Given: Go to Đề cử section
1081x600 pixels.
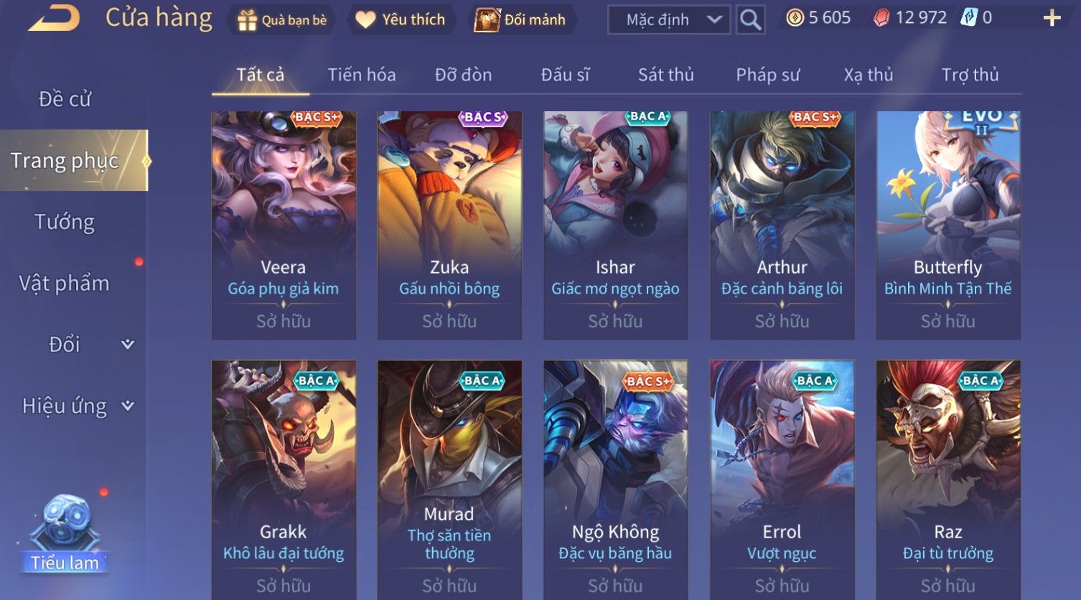Looking at the screenshot, I should tap(65, 99).
